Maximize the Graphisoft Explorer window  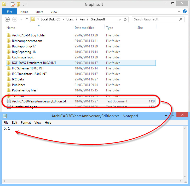173,3
